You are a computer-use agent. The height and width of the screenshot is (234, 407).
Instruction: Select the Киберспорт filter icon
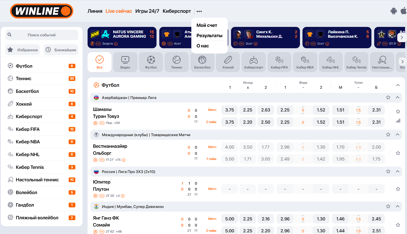click(x=254, y=62)
